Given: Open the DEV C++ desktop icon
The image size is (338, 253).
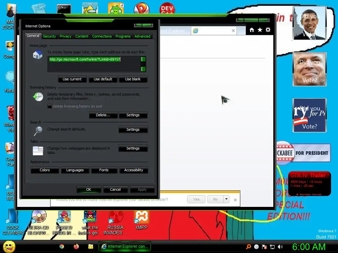Looking at the screenshot, I should (x=167, y=8).
